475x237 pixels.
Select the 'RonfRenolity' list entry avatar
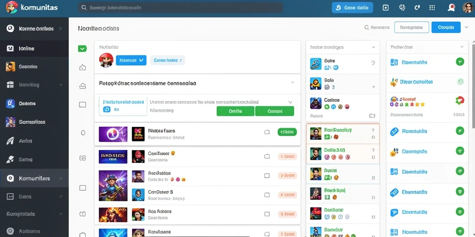(315, 133)
